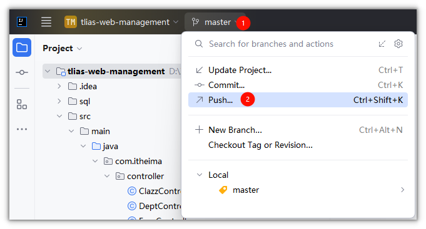Select the src folder row
The height and width of the screenshot is (229, 426).
112,116
